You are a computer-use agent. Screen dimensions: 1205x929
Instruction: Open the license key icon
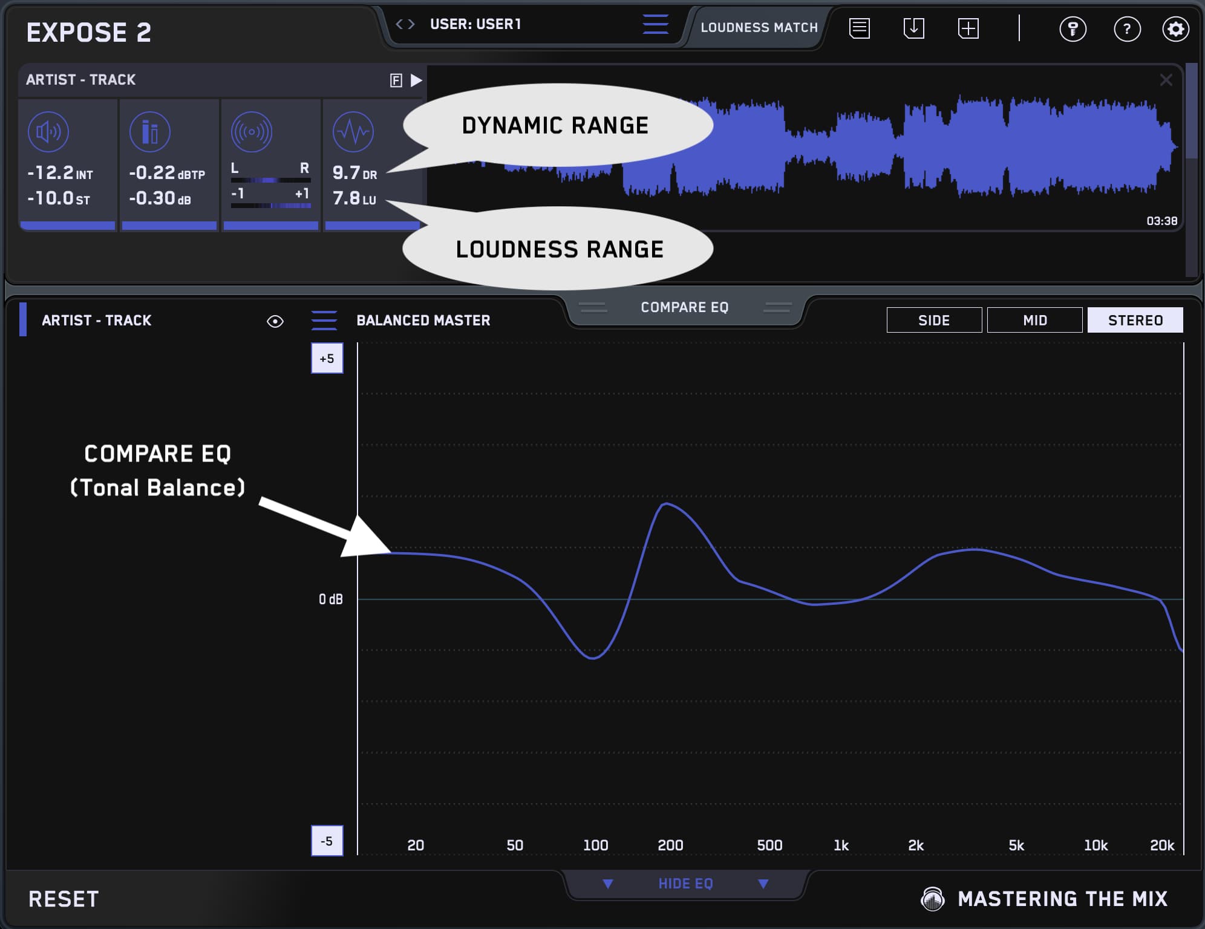coord(1073,29)
